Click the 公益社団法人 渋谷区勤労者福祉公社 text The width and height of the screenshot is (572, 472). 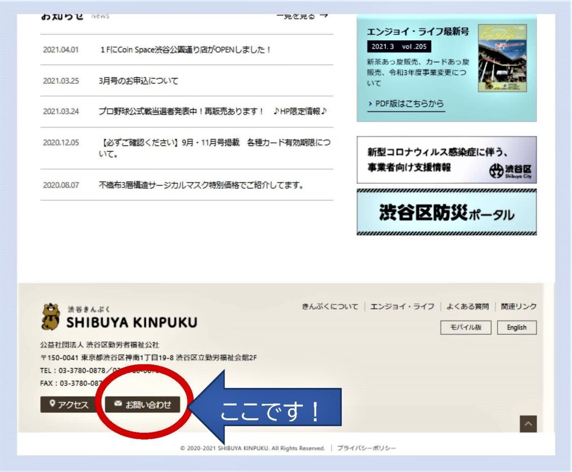click(99, 345)
